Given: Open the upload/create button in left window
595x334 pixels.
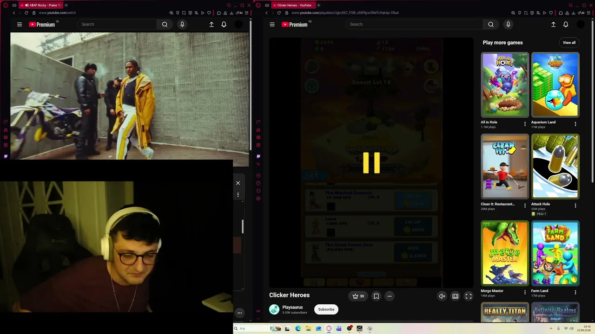Looking at the screenshot, I should (212, 25).
